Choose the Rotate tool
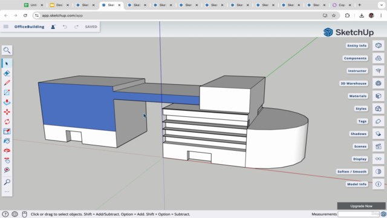 [7, 122]
